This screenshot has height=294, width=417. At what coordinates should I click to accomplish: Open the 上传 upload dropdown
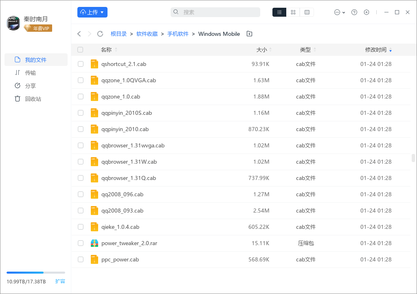coord(92,12)
